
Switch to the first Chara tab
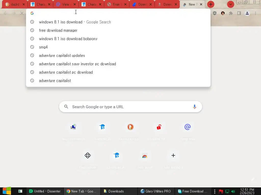point(41,4)
